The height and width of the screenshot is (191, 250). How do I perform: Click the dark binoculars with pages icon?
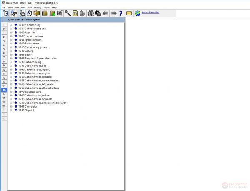pos(98,13)
